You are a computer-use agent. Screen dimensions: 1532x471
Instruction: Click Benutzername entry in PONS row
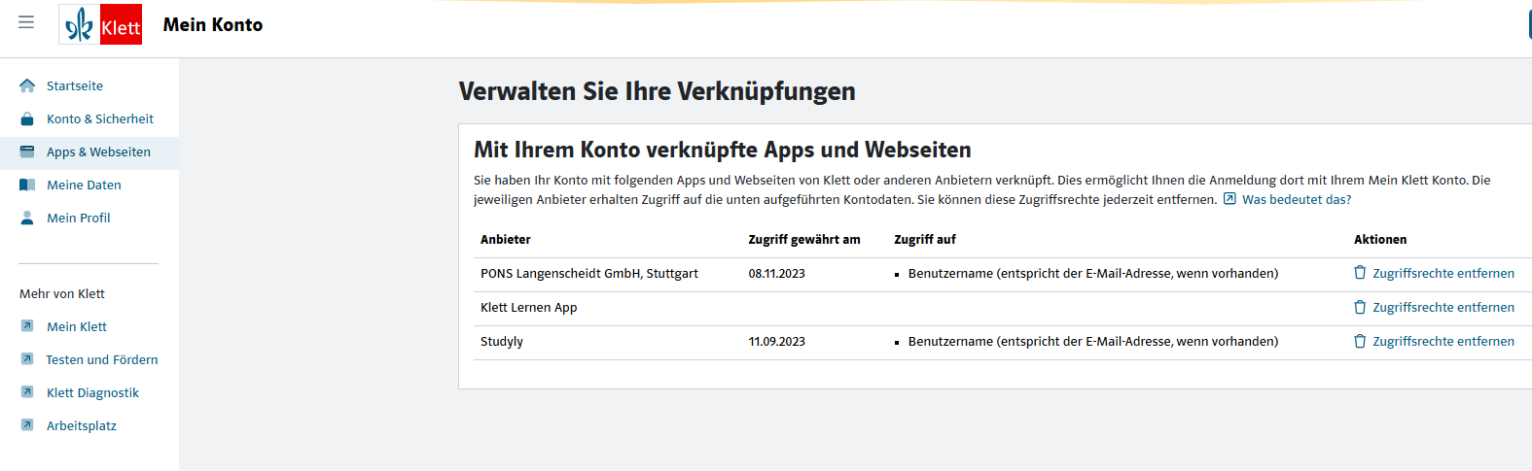1093,273
